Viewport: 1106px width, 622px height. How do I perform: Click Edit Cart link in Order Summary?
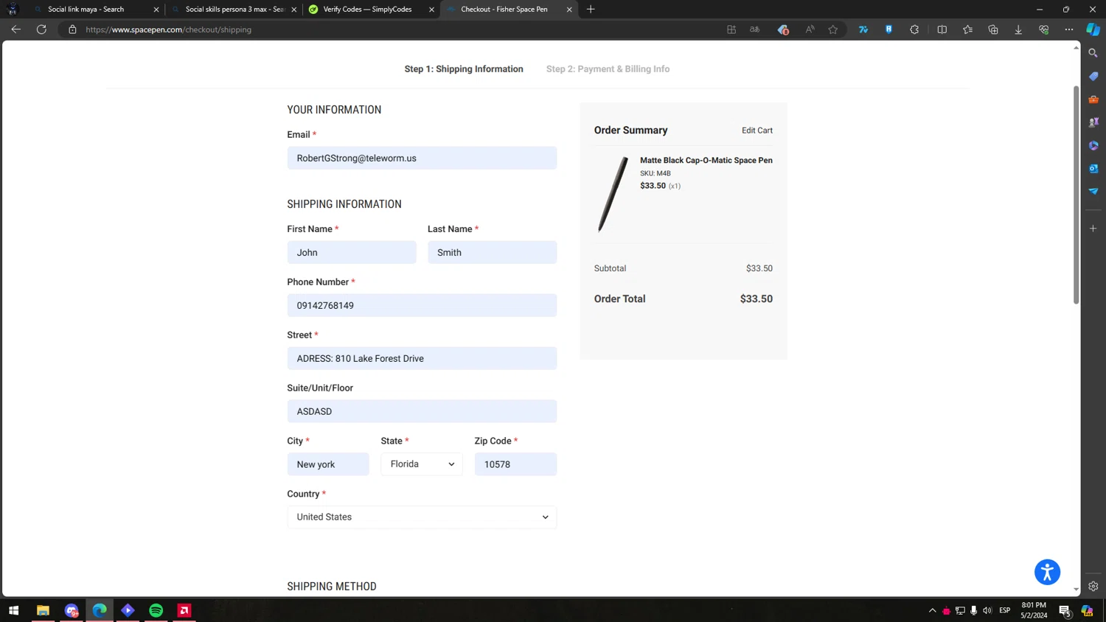tap(757, 130)
